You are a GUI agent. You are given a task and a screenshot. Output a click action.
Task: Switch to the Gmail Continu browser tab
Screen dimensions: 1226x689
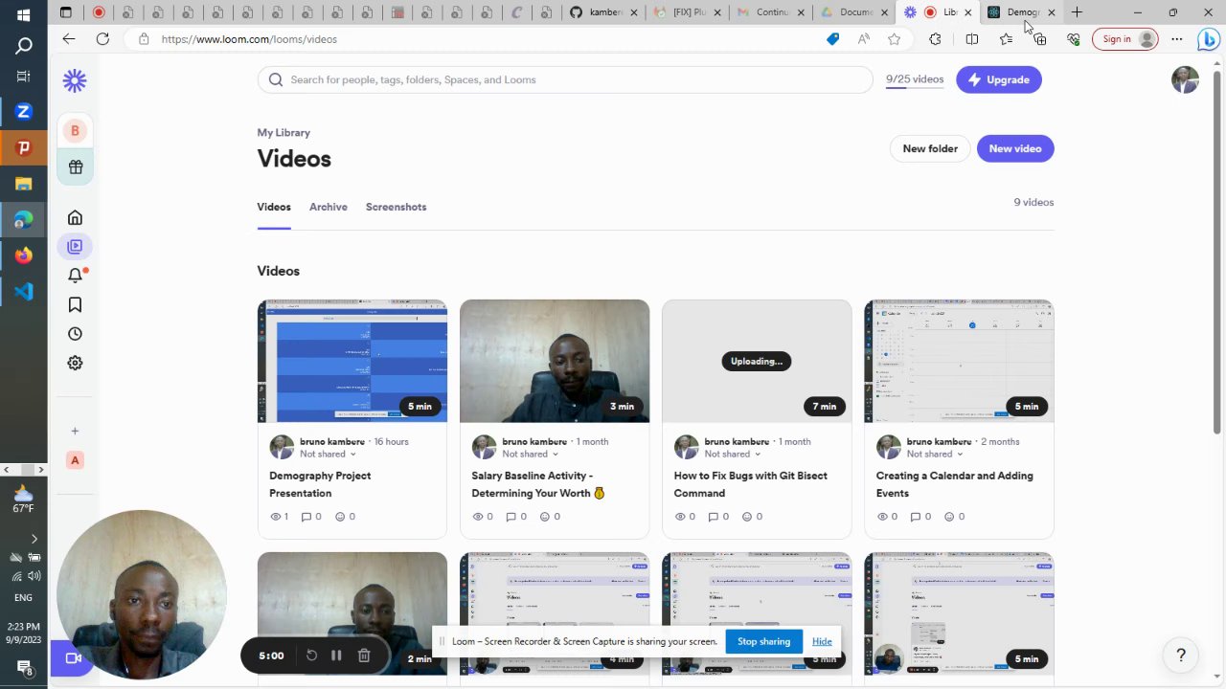point(772,12)
